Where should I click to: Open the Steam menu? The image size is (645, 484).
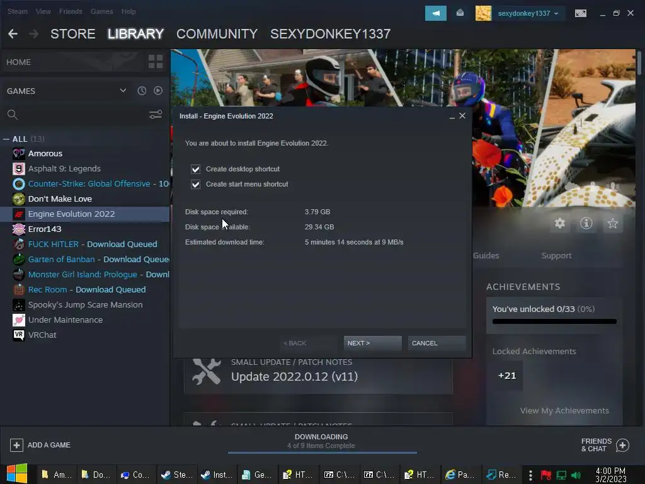coord(17,11)
